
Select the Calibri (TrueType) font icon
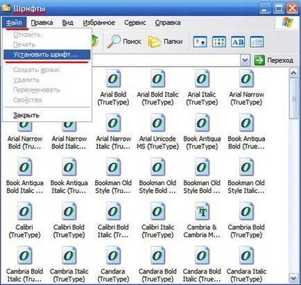25,211
